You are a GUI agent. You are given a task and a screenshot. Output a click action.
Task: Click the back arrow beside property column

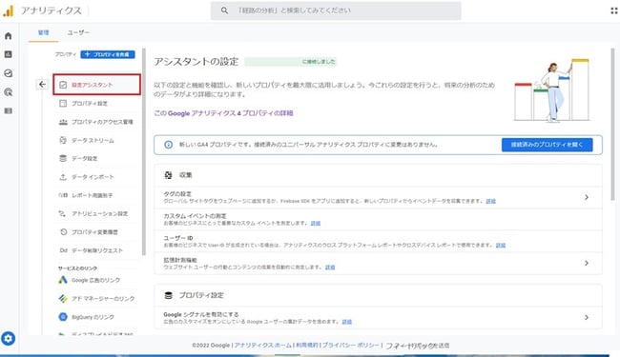click(42, 85)
